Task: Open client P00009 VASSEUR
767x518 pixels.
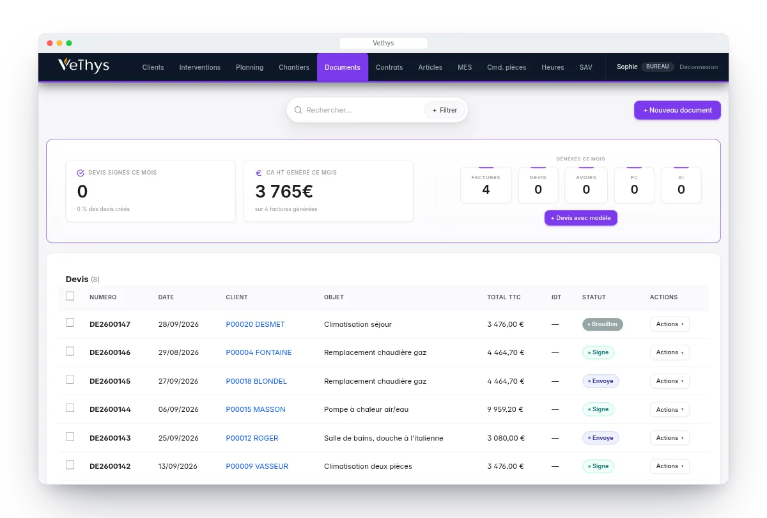Action: point(257,466)
